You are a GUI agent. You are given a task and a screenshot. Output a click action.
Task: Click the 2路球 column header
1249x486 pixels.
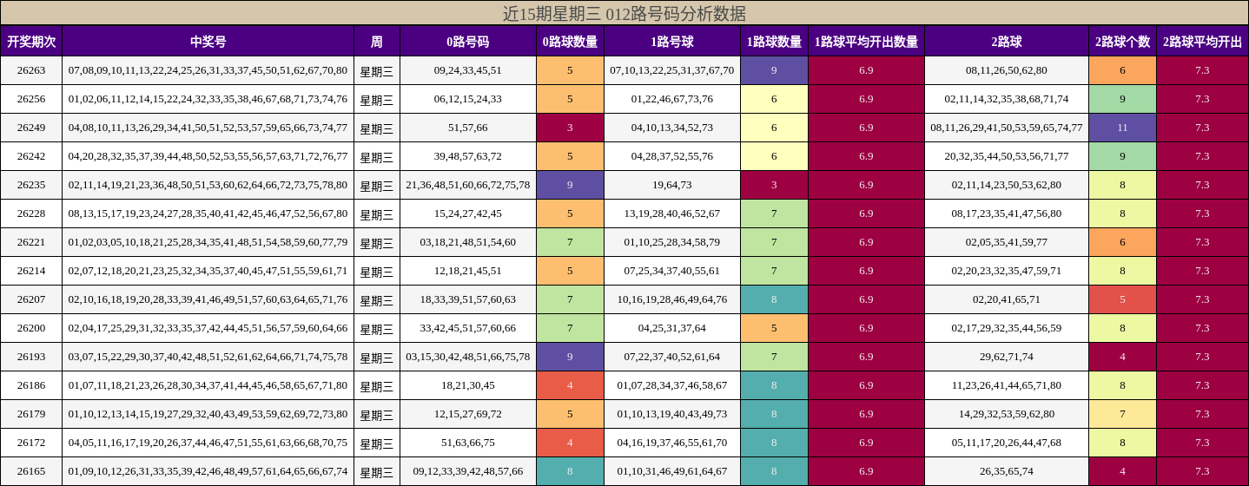1007,42
